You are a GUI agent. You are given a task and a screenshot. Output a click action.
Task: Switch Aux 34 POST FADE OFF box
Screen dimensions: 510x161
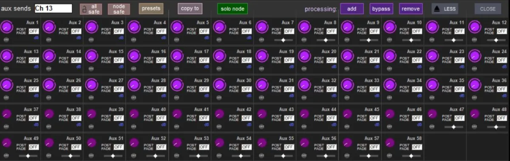[x=416, y=89]
